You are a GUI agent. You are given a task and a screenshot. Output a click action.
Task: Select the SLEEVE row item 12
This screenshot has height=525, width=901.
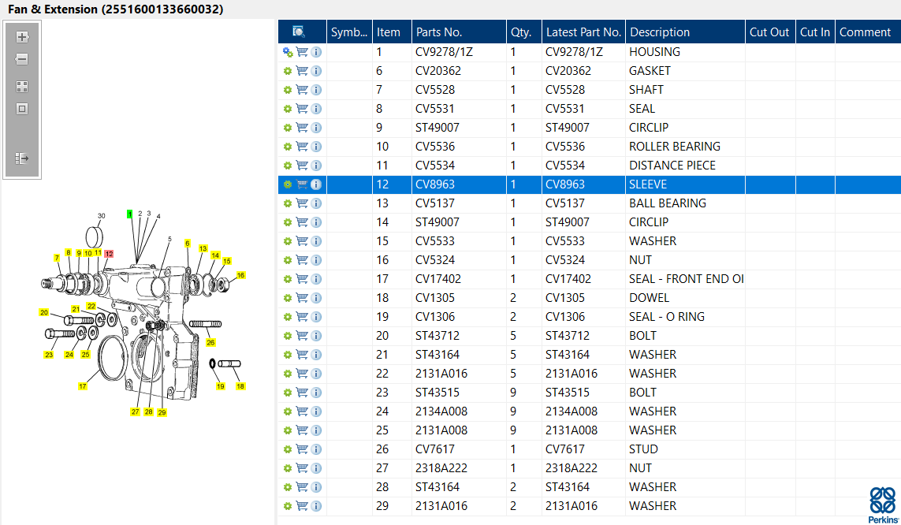pyautogui.click(x=590, y=184)
